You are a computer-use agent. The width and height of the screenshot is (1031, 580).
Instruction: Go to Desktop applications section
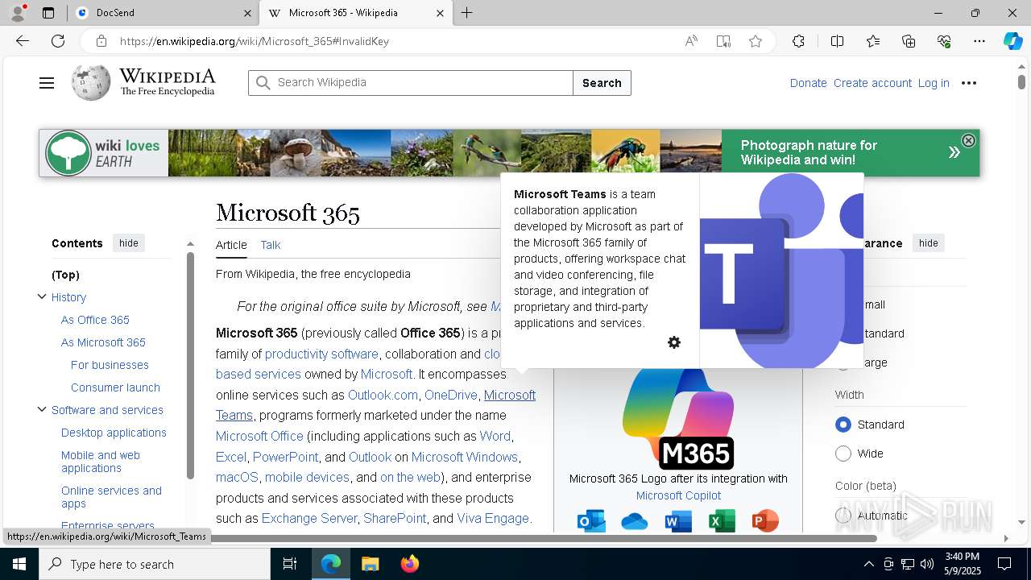(x=114, y=433)
